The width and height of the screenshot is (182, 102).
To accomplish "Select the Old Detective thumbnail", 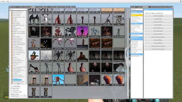I will (58, 20).
